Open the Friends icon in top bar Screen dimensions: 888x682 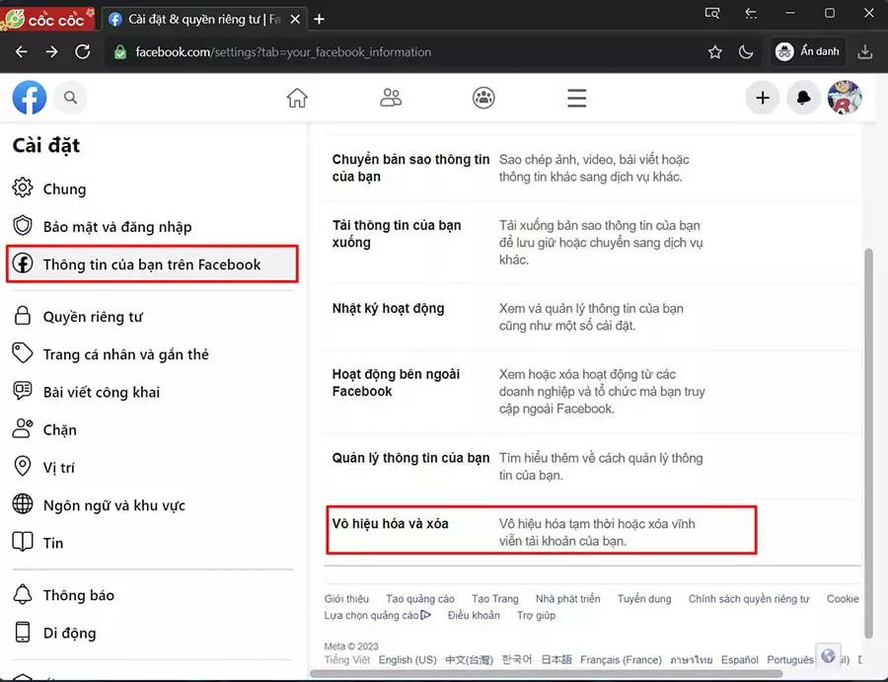390,98
